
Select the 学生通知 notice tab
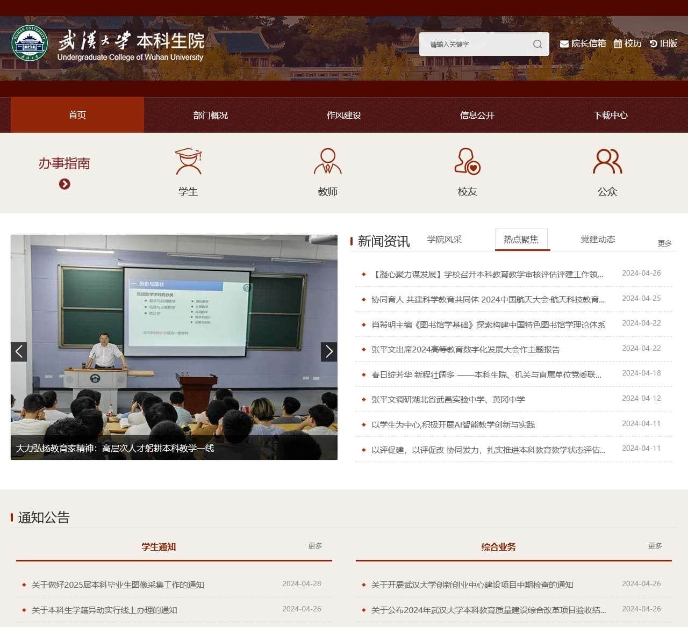click(x=159, y=547)
